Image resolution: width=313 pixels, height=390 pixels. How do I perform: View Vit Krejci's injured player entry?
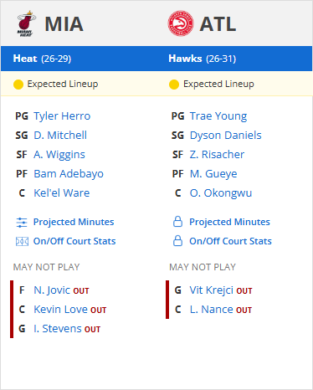pyautogui.click(x=221, y=290)
